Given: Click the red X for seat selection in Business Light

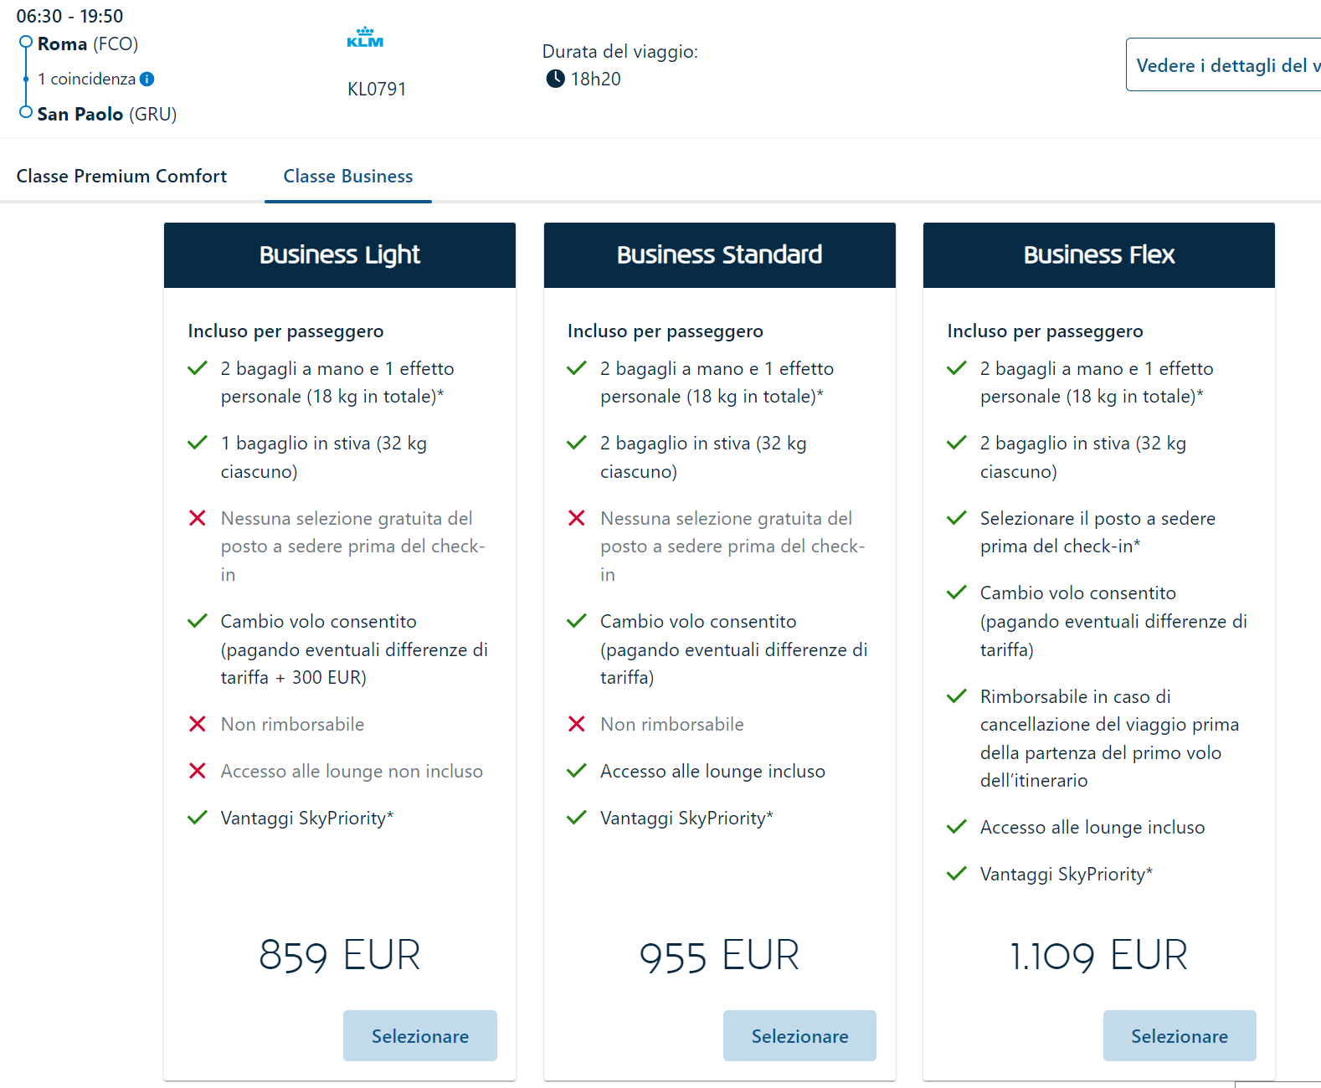Looking at the screenshot, I should pos(198,518).
